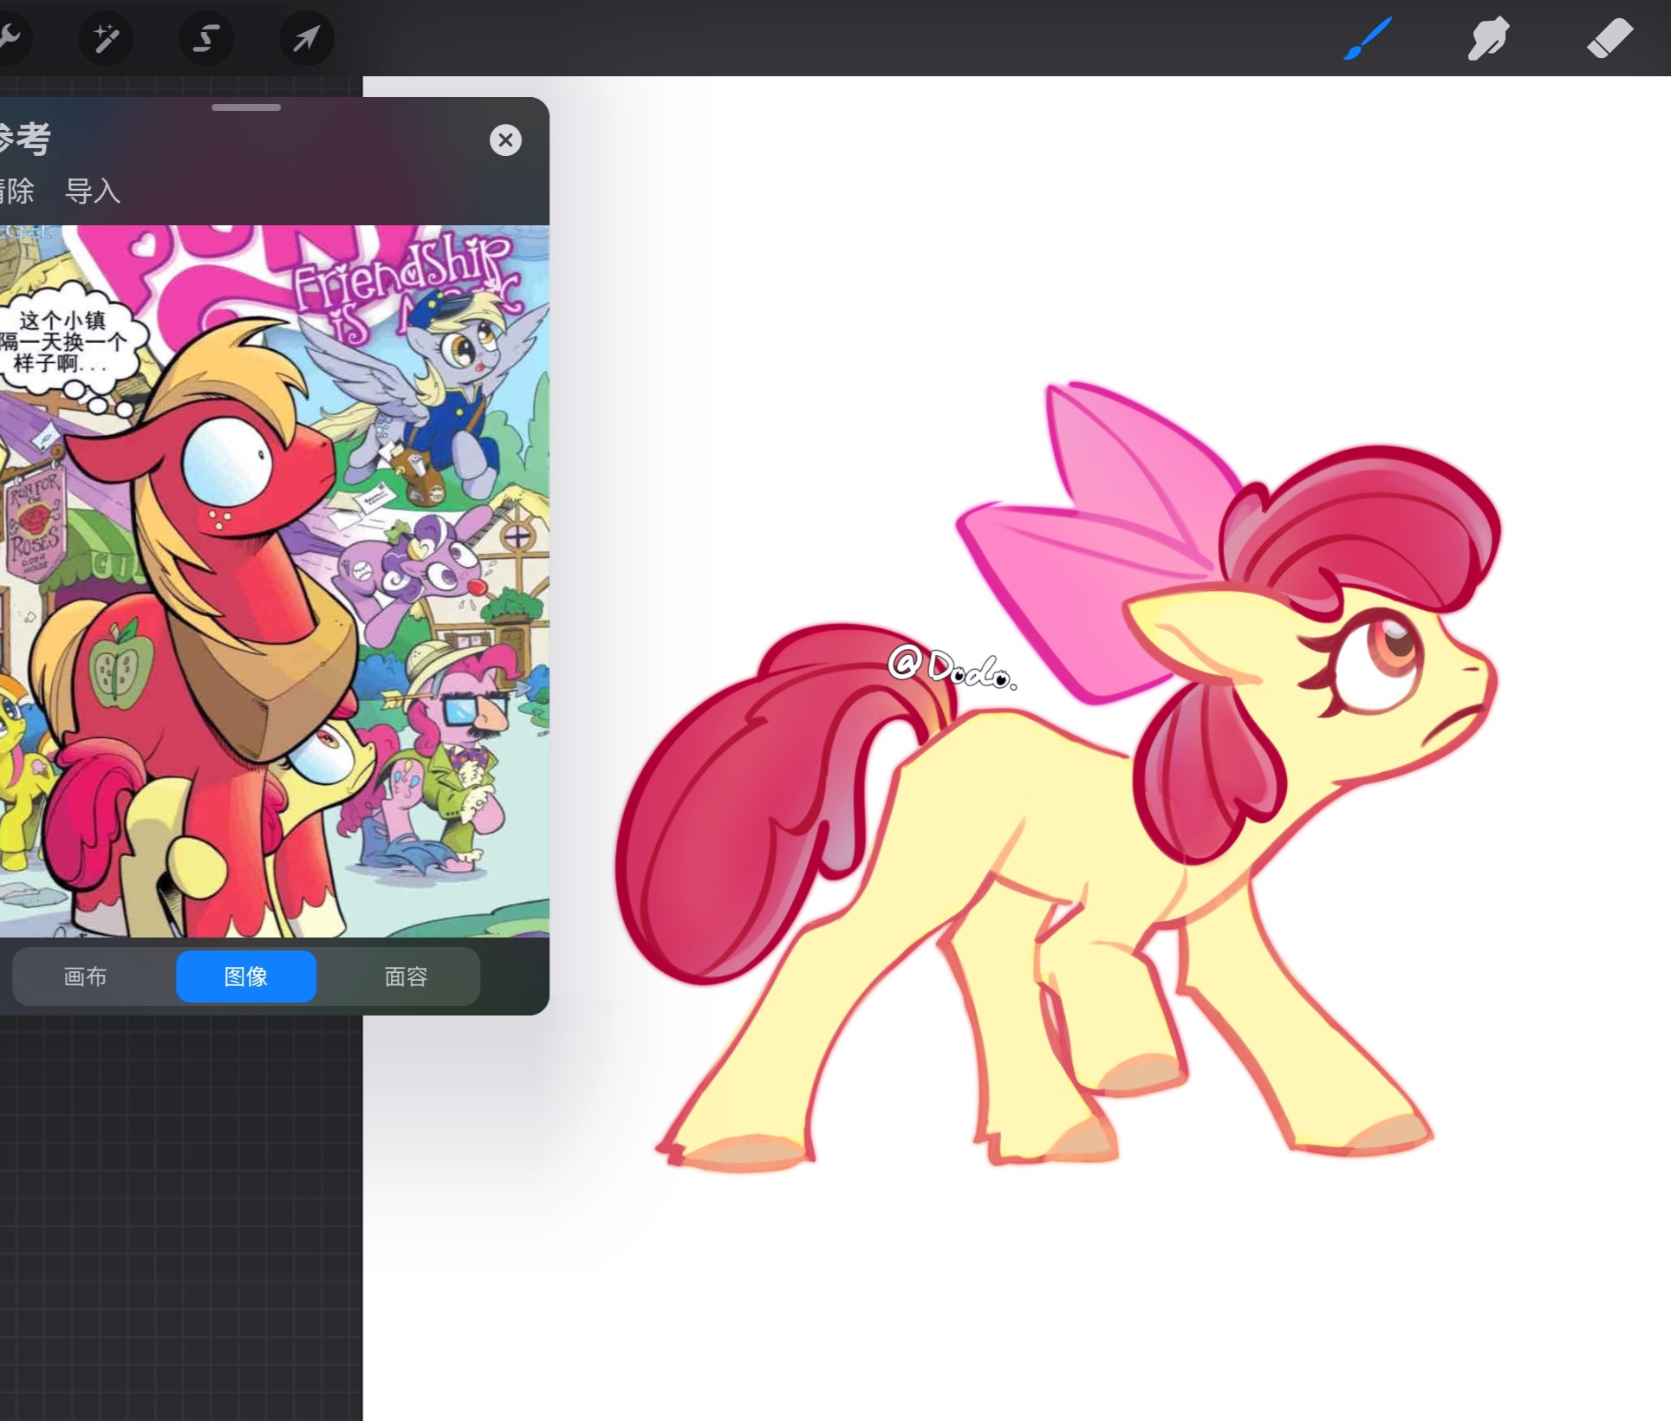Screen dimensions: 1671x1421
Task: Close the reference panel with X
Action: click(x=505, y=140)
